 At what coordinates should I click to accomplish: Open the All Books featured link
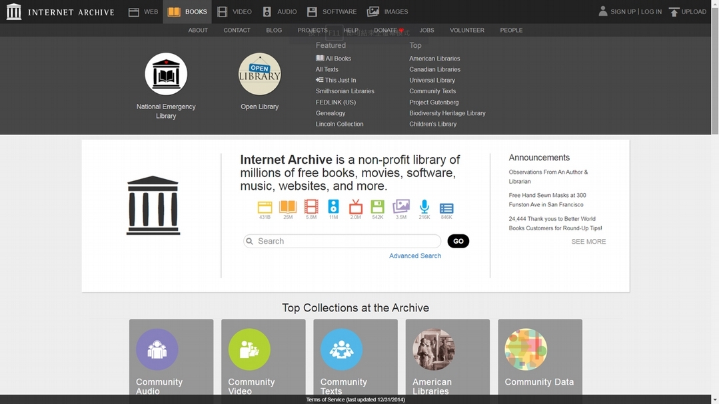pos(333,58)
